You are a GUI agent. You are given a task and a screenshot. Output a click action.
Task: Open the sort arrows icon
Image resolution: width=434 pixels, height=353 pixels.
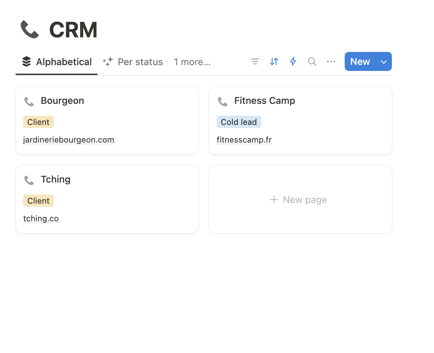click(274, 61)
